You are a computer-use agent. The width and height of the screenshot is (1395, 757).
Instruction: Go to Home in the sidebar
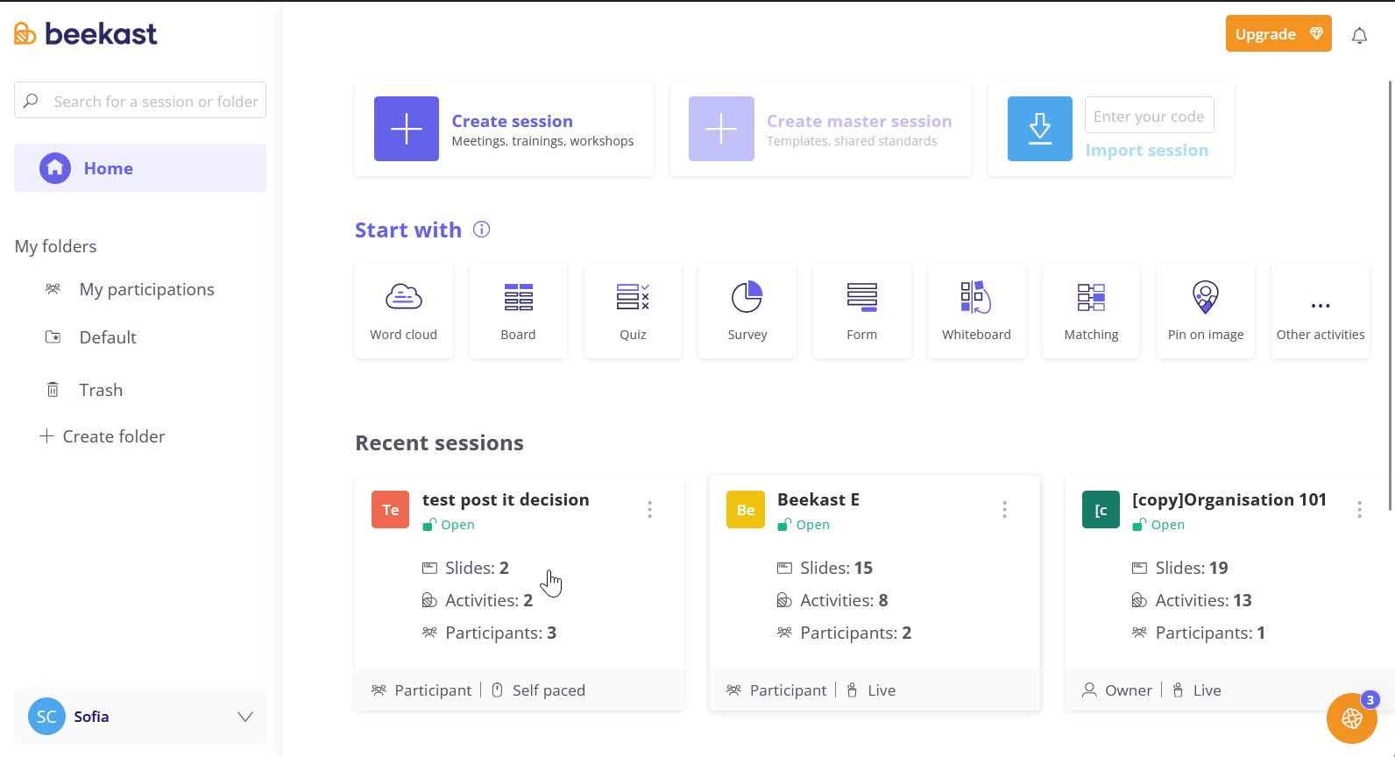tap(140, 167)
